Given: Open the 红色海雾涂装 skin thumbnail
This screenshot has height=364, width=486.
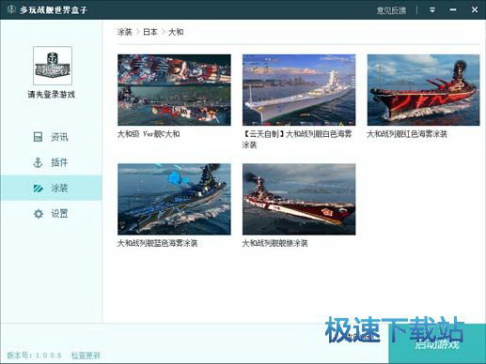Looking at the screenshot, I should tap(423, 90).
